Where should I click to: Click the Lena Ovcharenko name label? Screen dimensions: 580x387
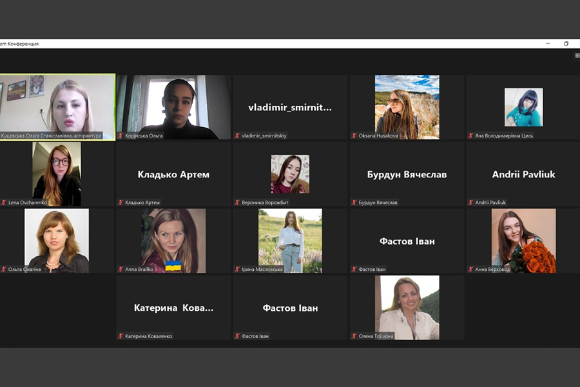click(x=28, y=203)
